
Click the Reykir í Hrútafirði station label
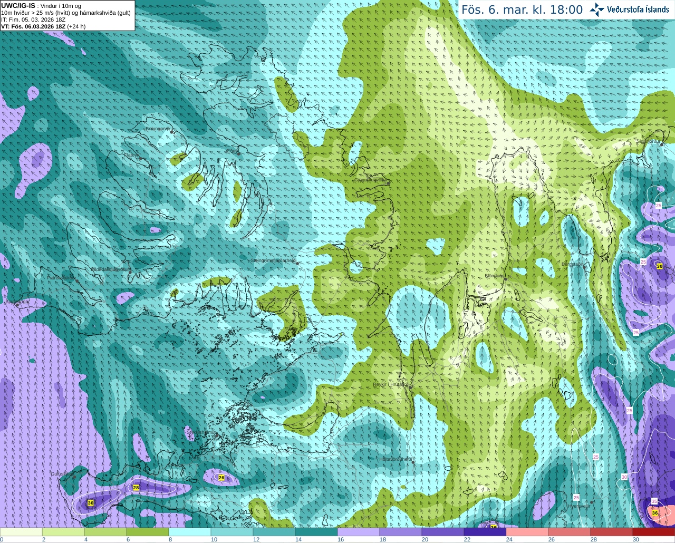click(391, 385)
